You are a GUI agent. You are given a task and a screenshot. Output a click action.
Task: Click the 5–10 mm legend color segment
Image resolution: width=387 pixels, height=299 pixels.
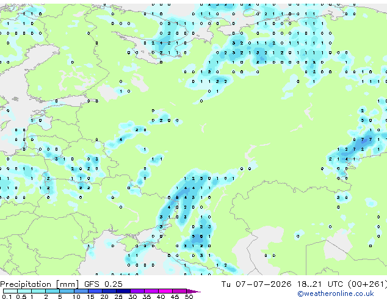coord(67,291)
